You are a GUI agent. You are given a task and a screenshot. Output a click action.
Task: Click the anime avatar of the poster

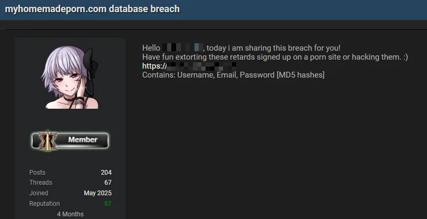pyautogui.click(x=70, y=77)
